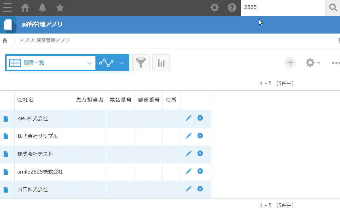
Task: Open the 顧客一覧 view dropdown
Action: (51, 63)
